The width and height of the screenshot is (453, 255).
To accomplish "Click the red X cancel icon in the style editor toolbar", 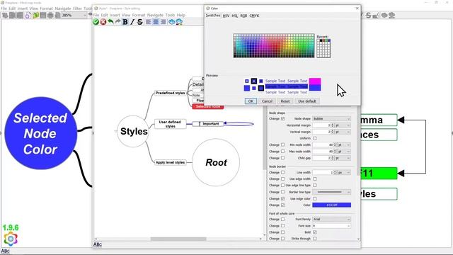I will coord(103,22).
